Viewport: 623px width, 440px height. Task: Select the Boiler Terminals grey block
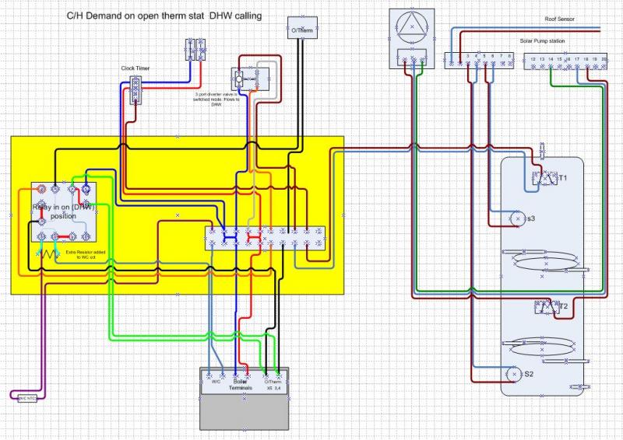click(245, 393)
